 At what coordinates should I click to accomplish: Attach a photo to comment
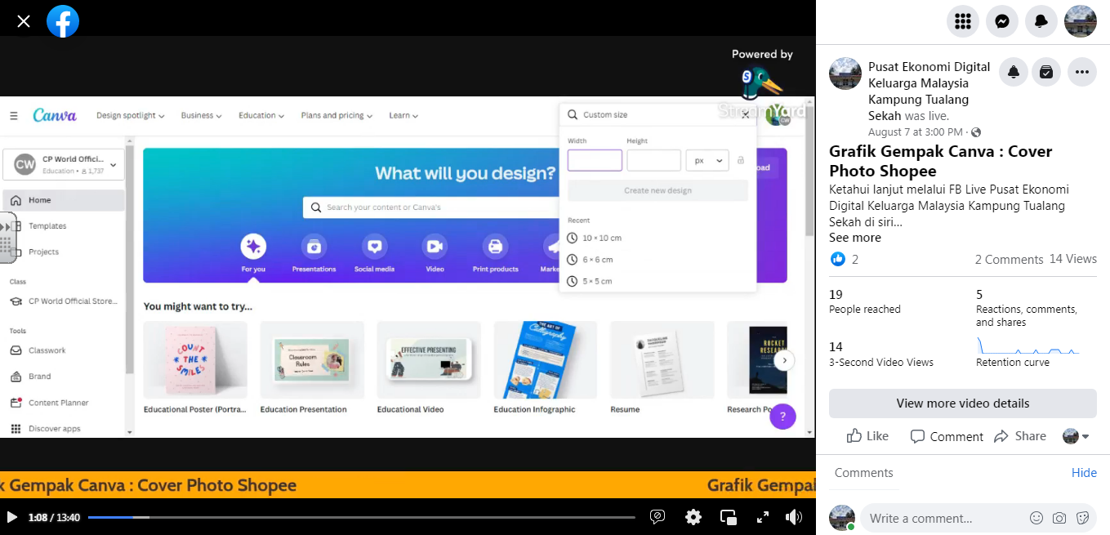[1059, 518]
